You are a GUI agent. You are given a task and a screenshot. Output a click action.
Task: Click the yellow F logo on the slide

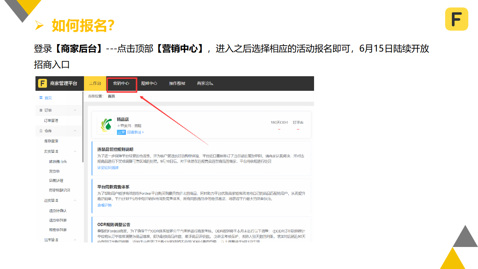pyautogui.click(x=456, y=19)
